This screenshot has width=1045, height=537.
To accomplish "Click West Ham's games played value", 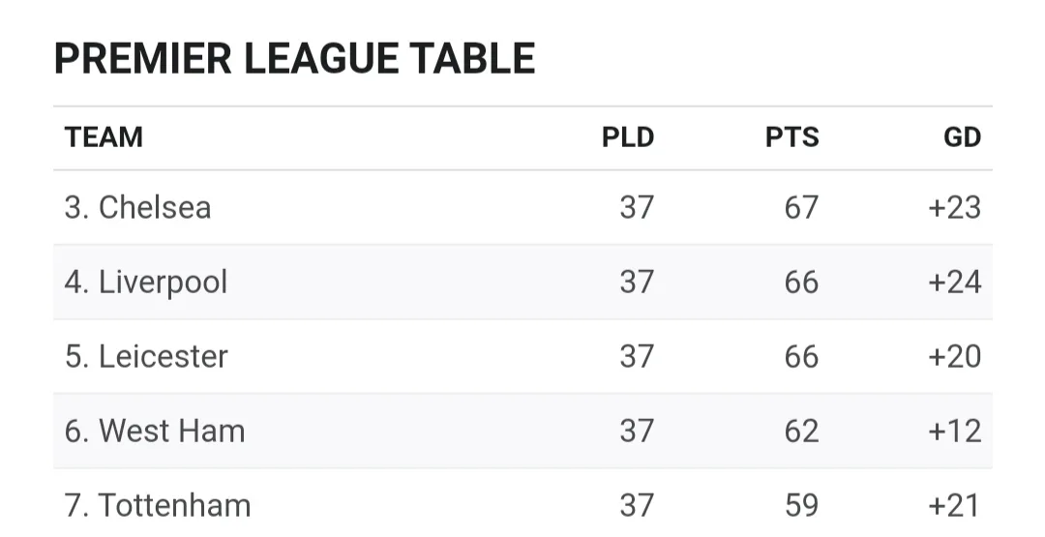I will tap(637, 431).
